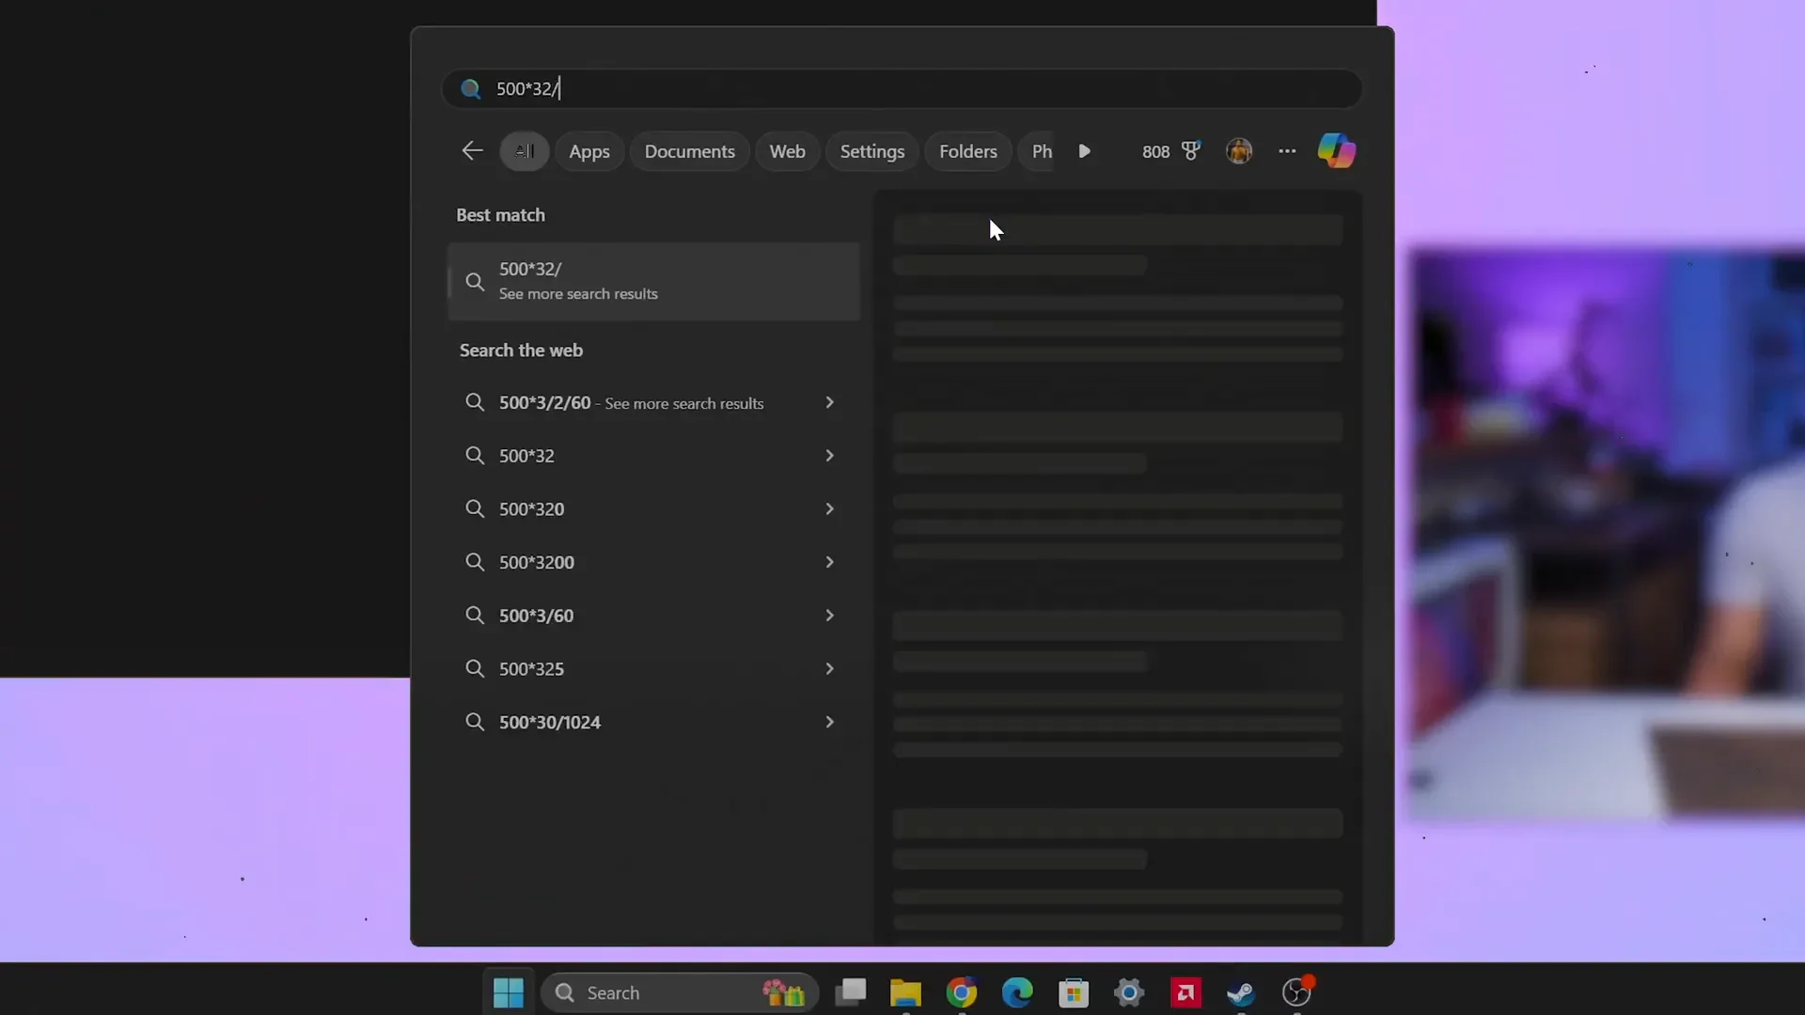Open the 808 rewards points trophy
This screenshot has width=1805, height=1015.
(1171, 151)
